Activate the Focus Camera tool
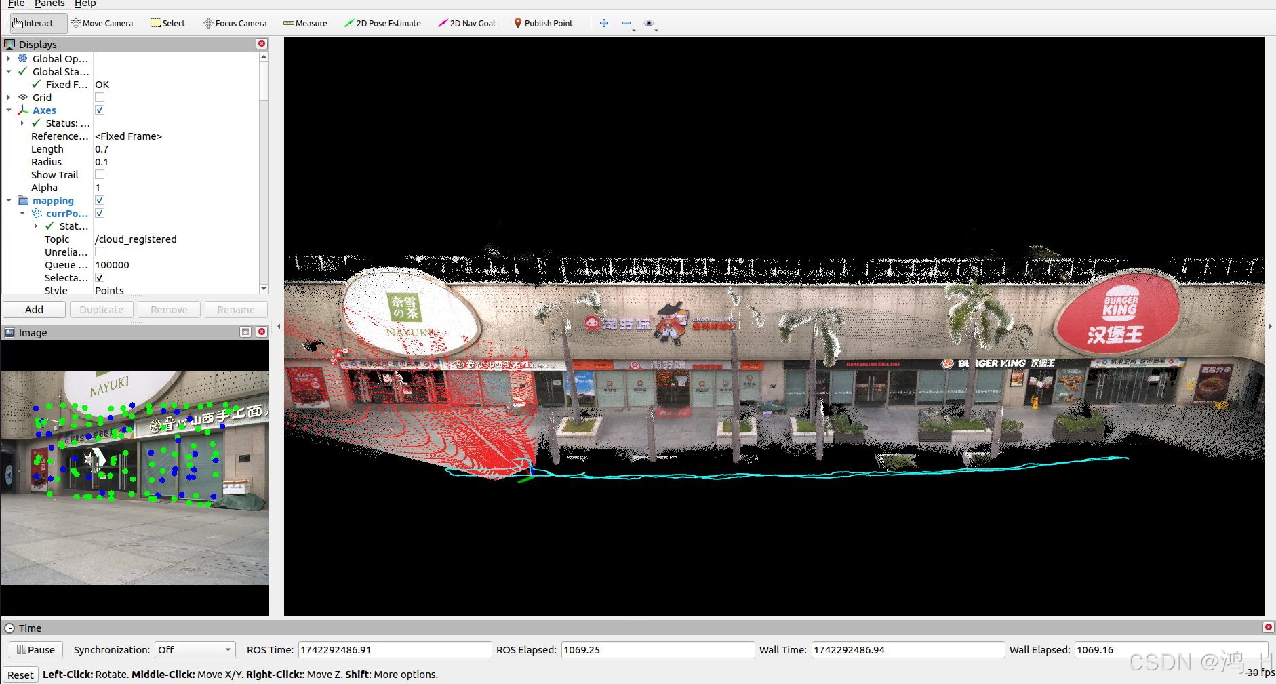1276x684 pixels. click(235, 23)
